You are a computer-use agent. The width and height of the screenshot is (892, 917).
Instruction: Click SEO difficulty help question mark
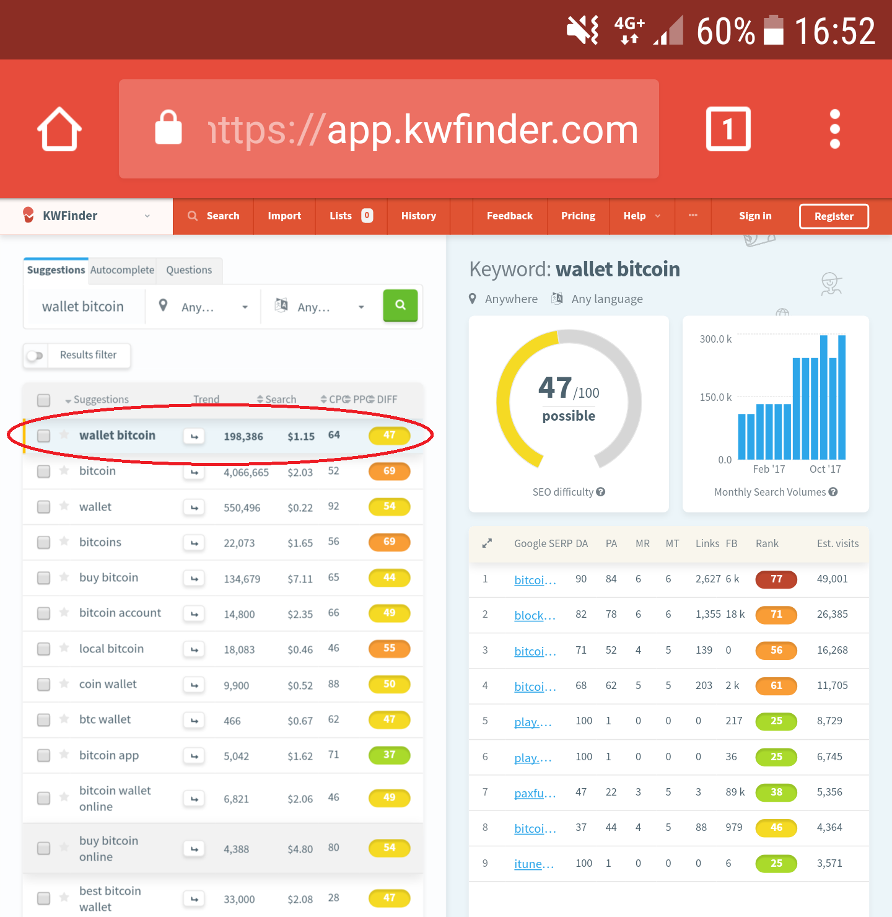pyautogui.click(x=600, y=492)
